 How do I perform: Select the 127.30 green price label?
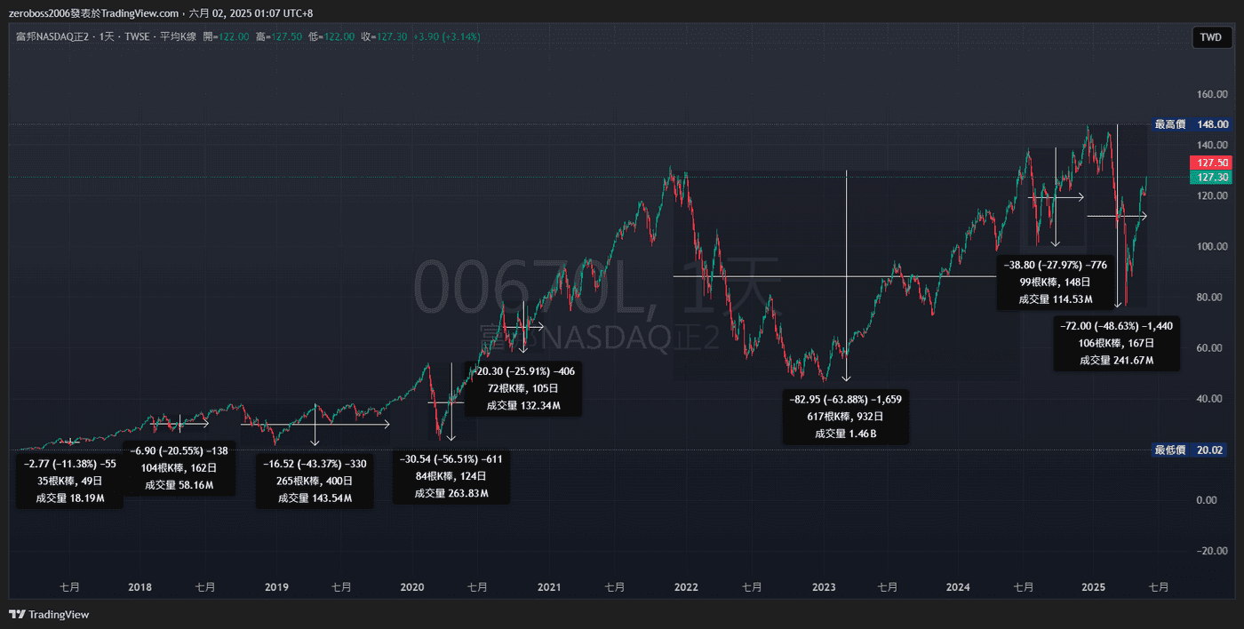point(1211,178)
